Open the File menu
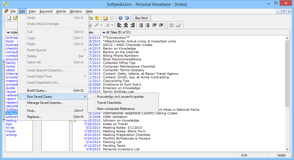 coord(13,11)
